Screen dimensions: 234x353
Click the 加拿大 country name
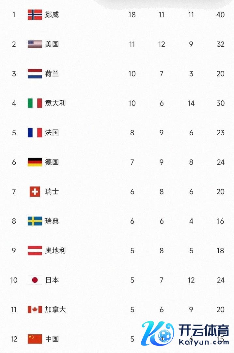(55, 310)
